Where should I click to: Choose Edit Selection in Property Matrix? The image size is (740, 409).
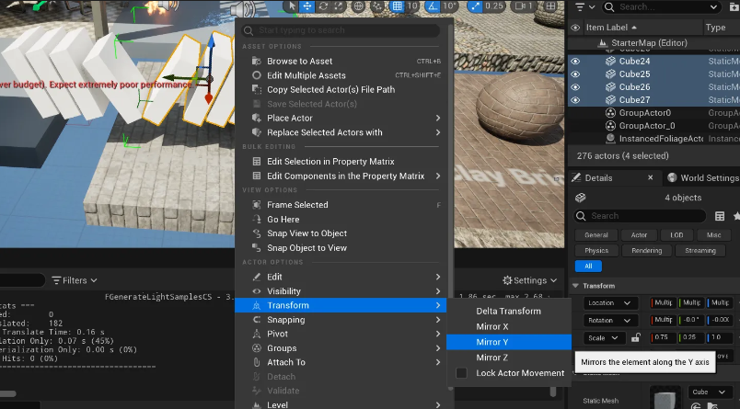tap(341, 162)
